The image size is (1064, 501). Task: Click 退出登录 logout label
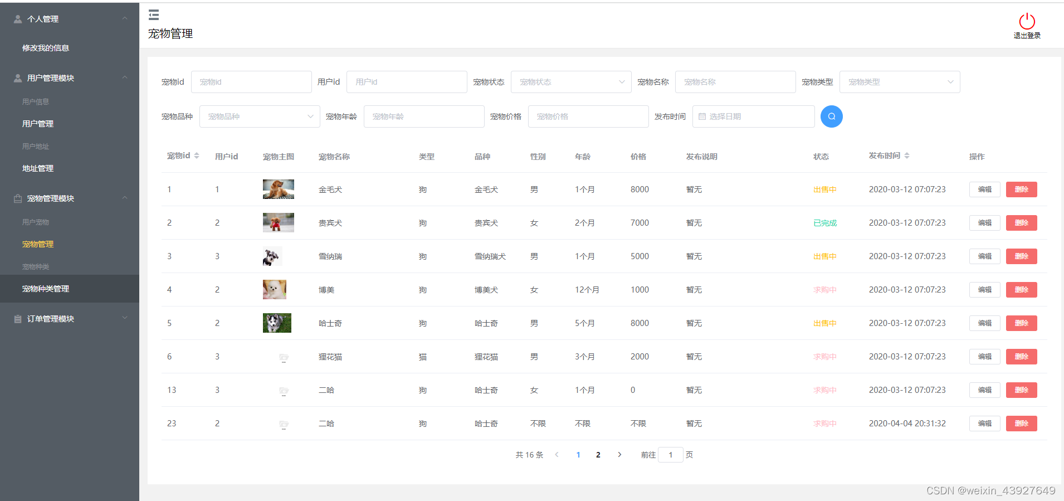point(1027,36)
